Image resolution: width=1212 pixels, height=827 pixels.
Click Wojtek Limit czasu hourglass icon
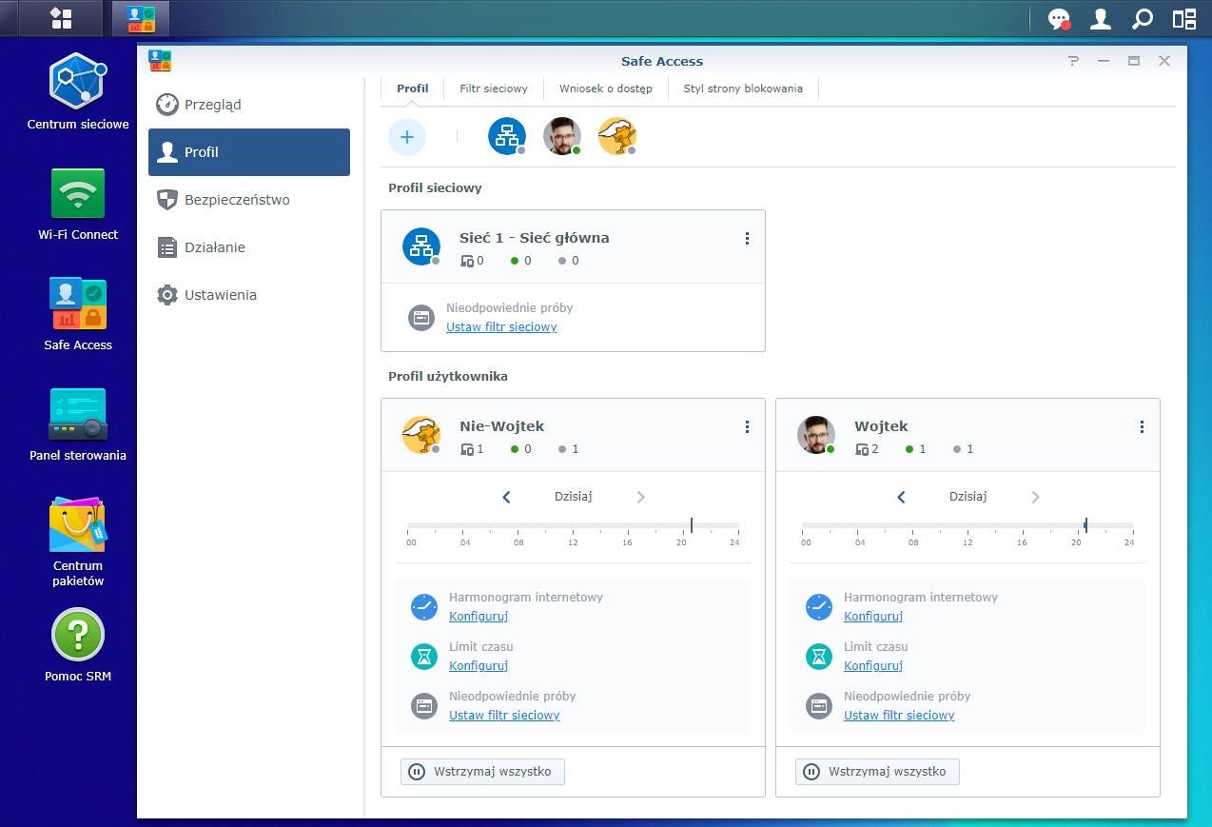pos(818,656)
